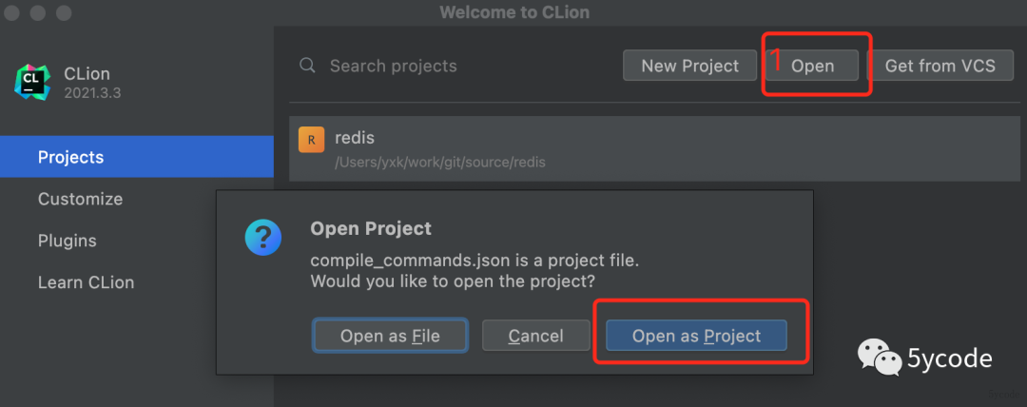The height and width of the screenshot is (407, 1027).
Task: Minimize the Welcome to CLion window
Action: (x=38, y=11)
